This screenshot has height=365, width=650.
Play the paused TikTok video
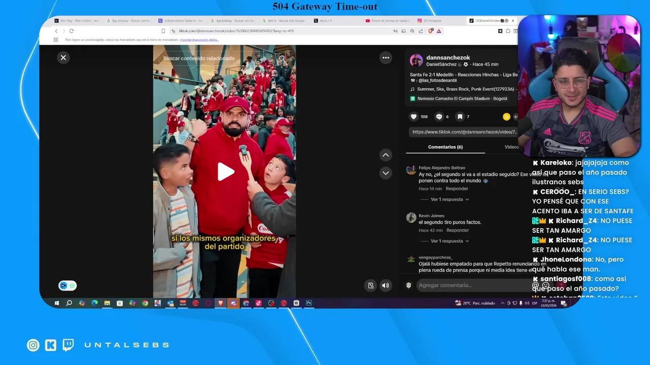tap(225, 172)
